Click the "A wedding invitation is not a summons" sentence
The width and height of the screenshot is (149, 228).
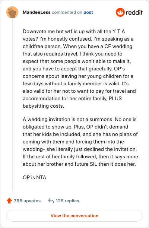[68, 119]
